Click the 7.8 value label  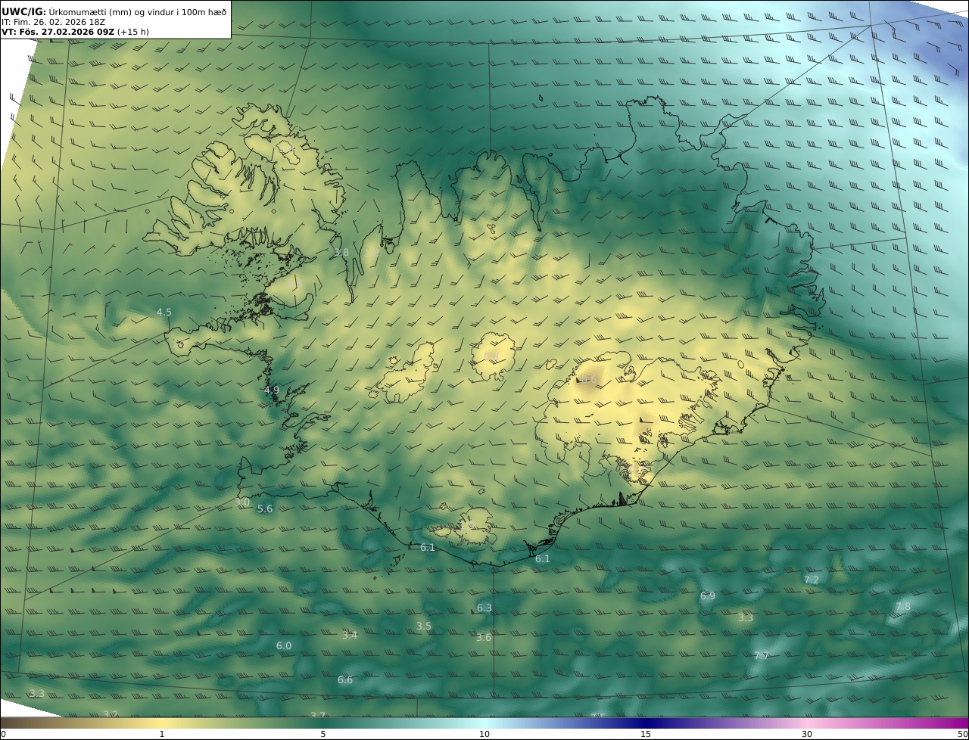(x=903, y=607)
